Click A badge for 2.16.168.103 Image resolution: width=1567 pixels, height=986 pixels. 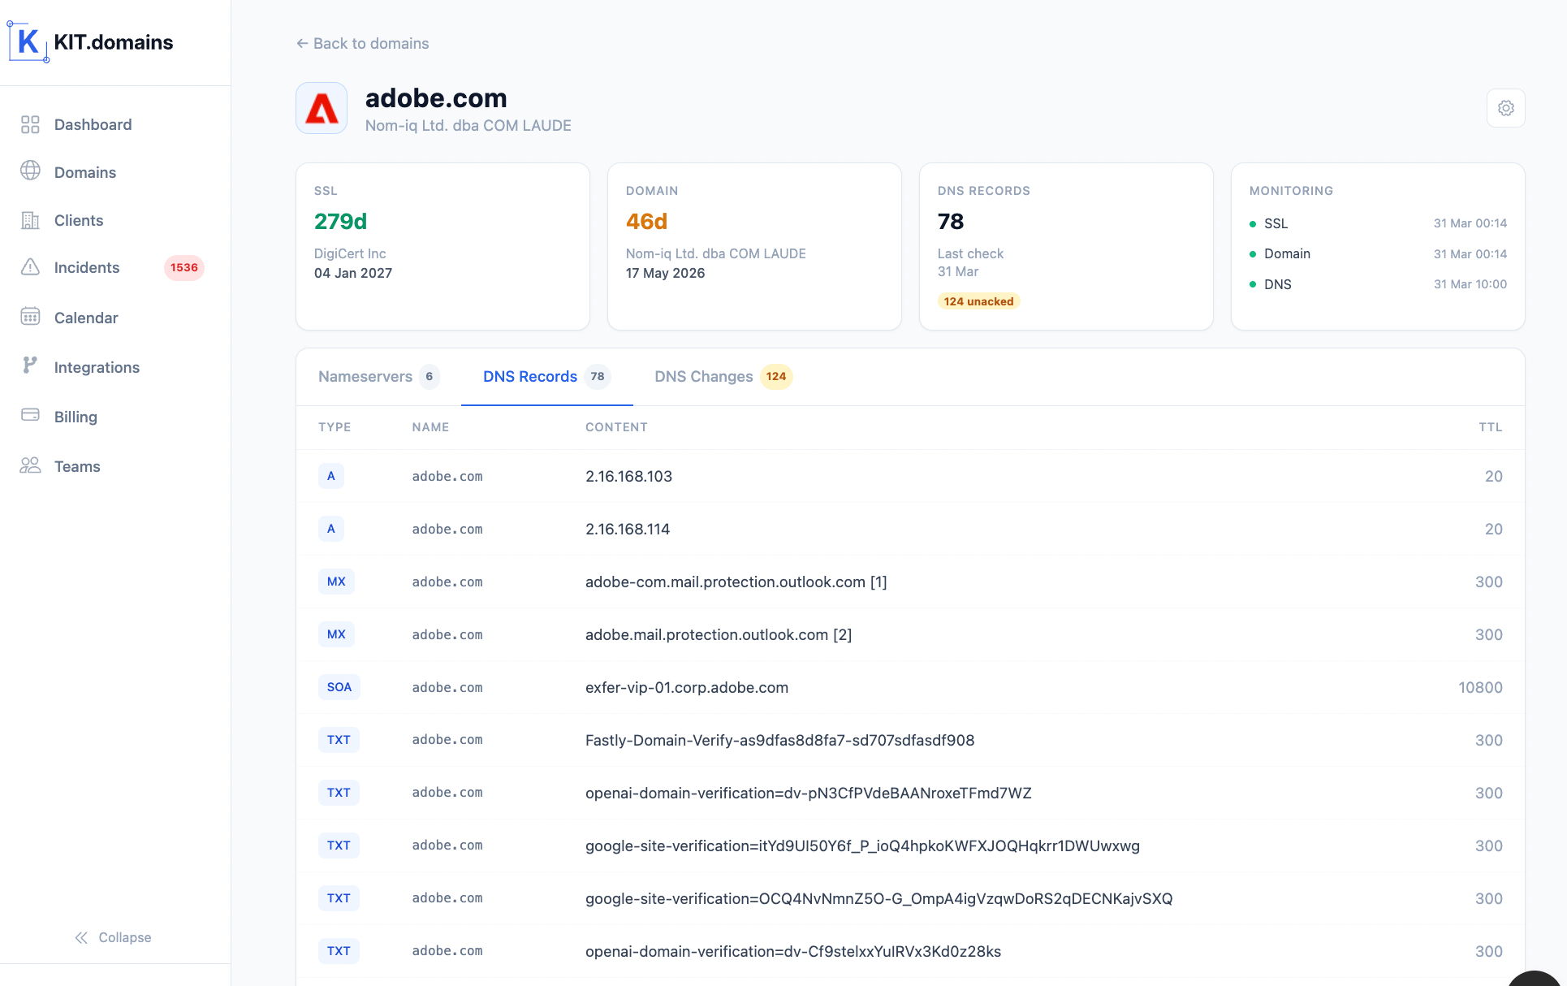[330, 476]
